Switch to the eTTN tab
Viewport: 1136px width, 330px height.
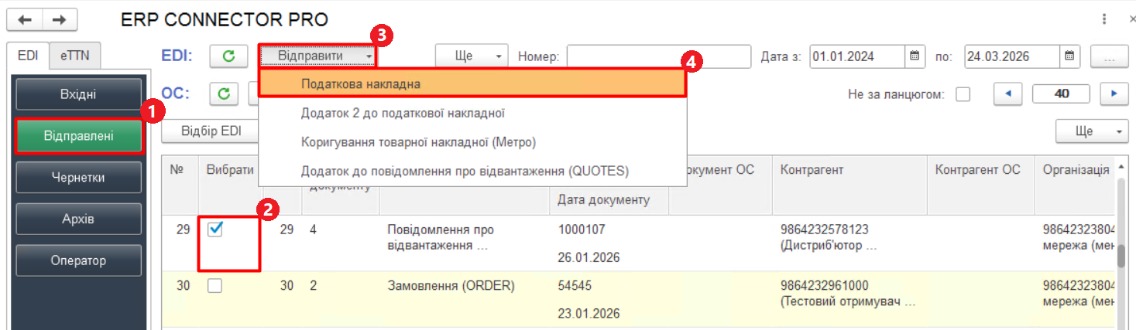[x=74, y=56]
